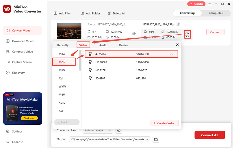Click Start Now on MovieMaker ad
The height and width of the screenshot is (149, 234).
pyautogui.click(x=29, y=118)
